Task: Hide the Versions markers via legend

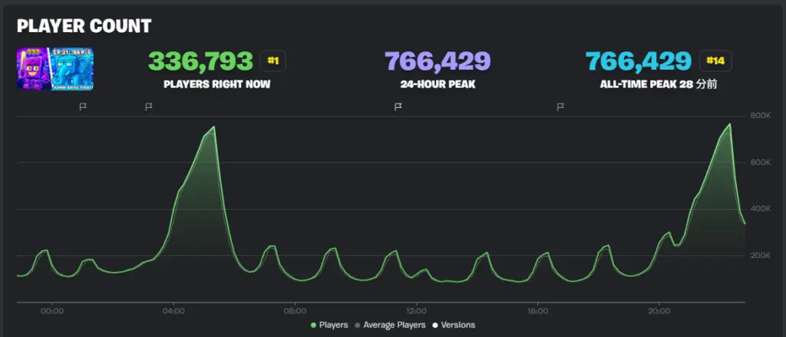Action: click(x=453, y=325)
